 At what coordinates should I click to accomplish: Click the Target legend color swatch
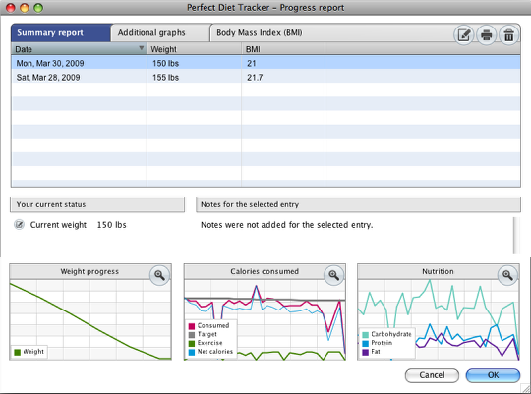click(192, 335)
